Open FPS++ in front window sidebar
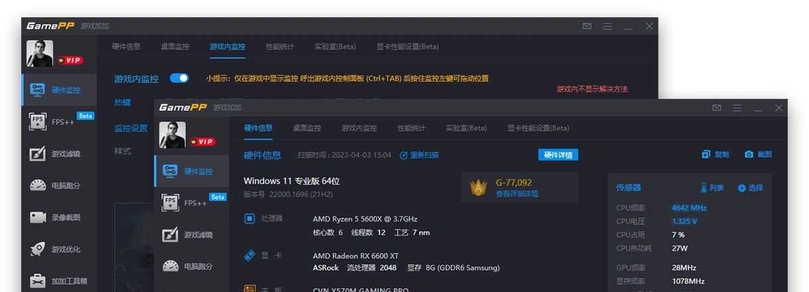This screenshot has width=809, height=292. point(192,203)
